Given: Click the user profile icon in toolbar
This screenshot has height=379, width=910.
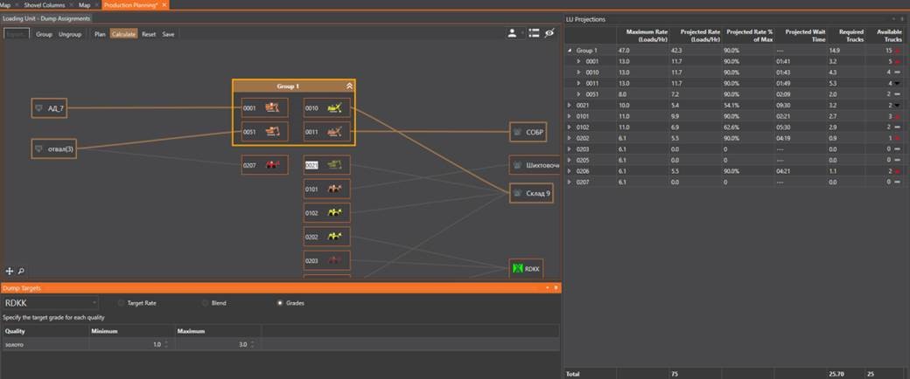Looking at the screenshot, I should click(512, 33).
